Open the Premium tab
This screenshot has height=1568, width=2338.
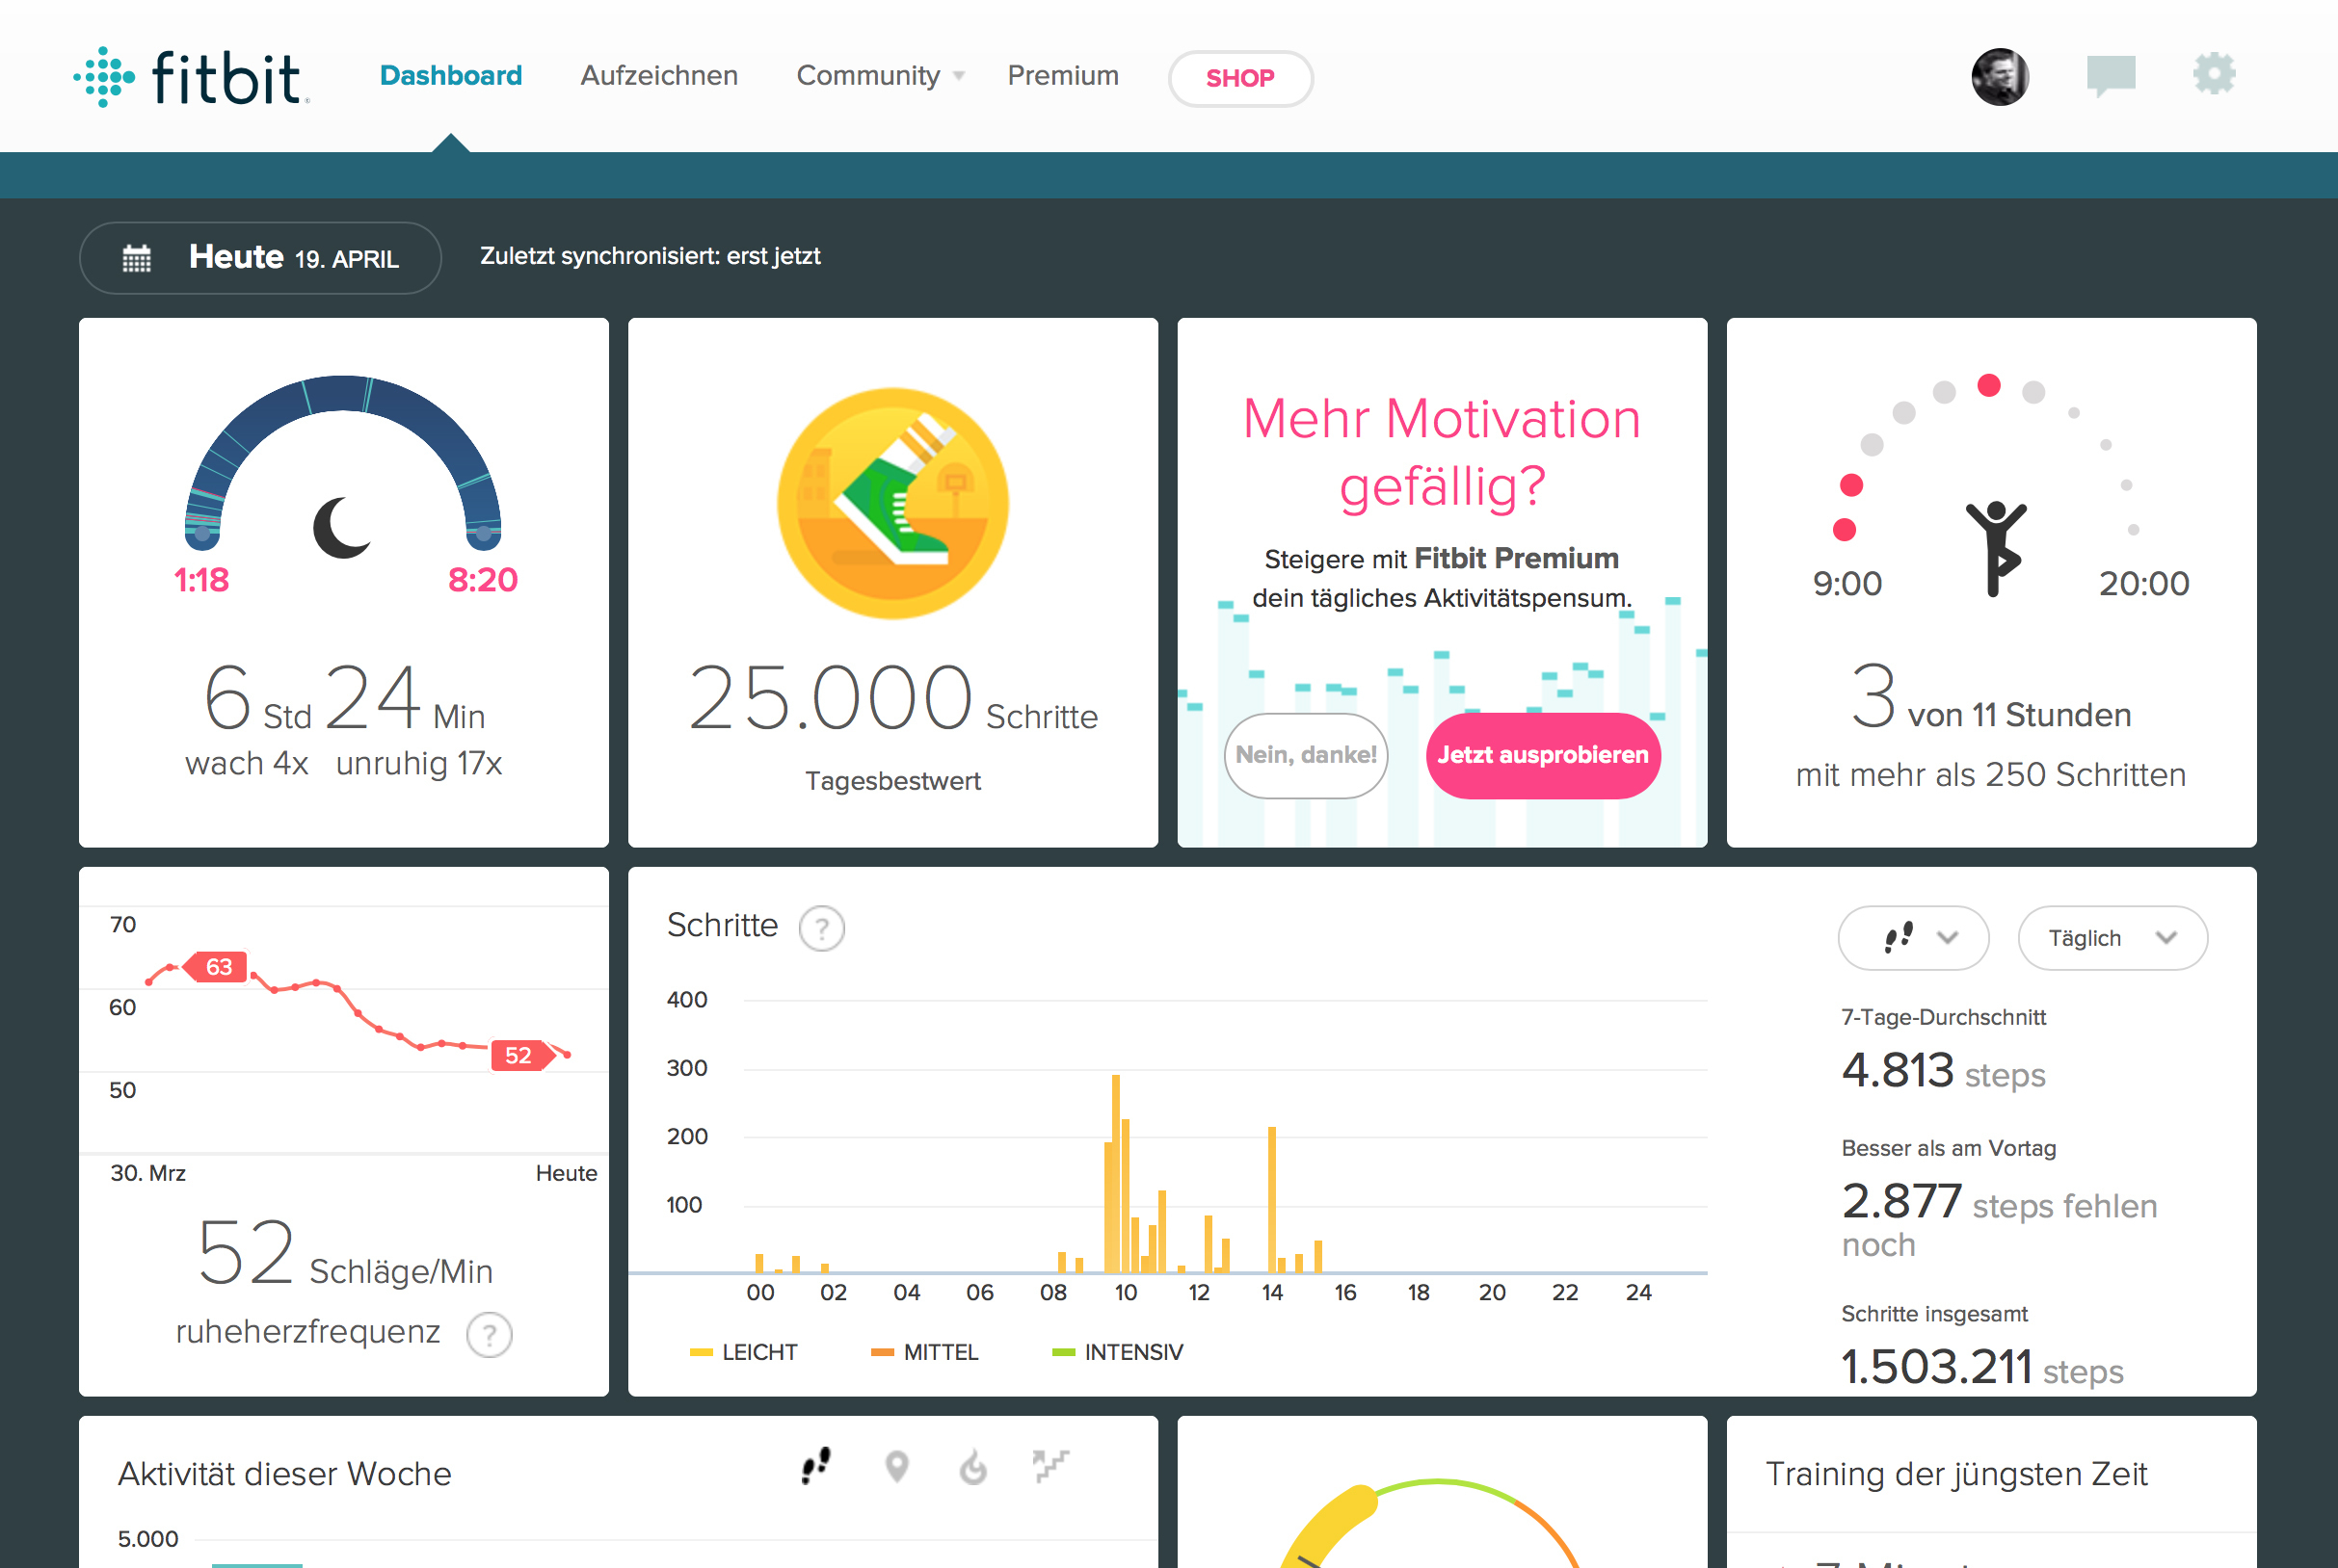(x=1062, y=76)
